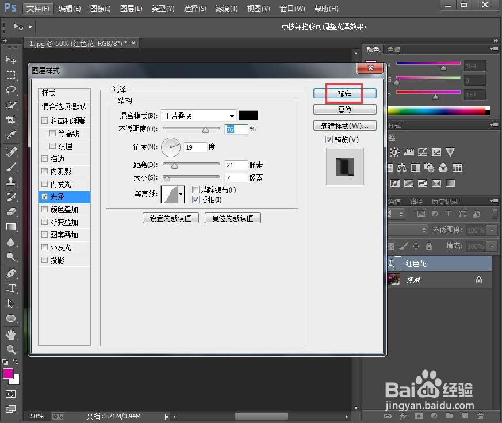This screenshot has height=423, width=502.
Task: Select the Gradient tool
Action: (x=11, y=227)
